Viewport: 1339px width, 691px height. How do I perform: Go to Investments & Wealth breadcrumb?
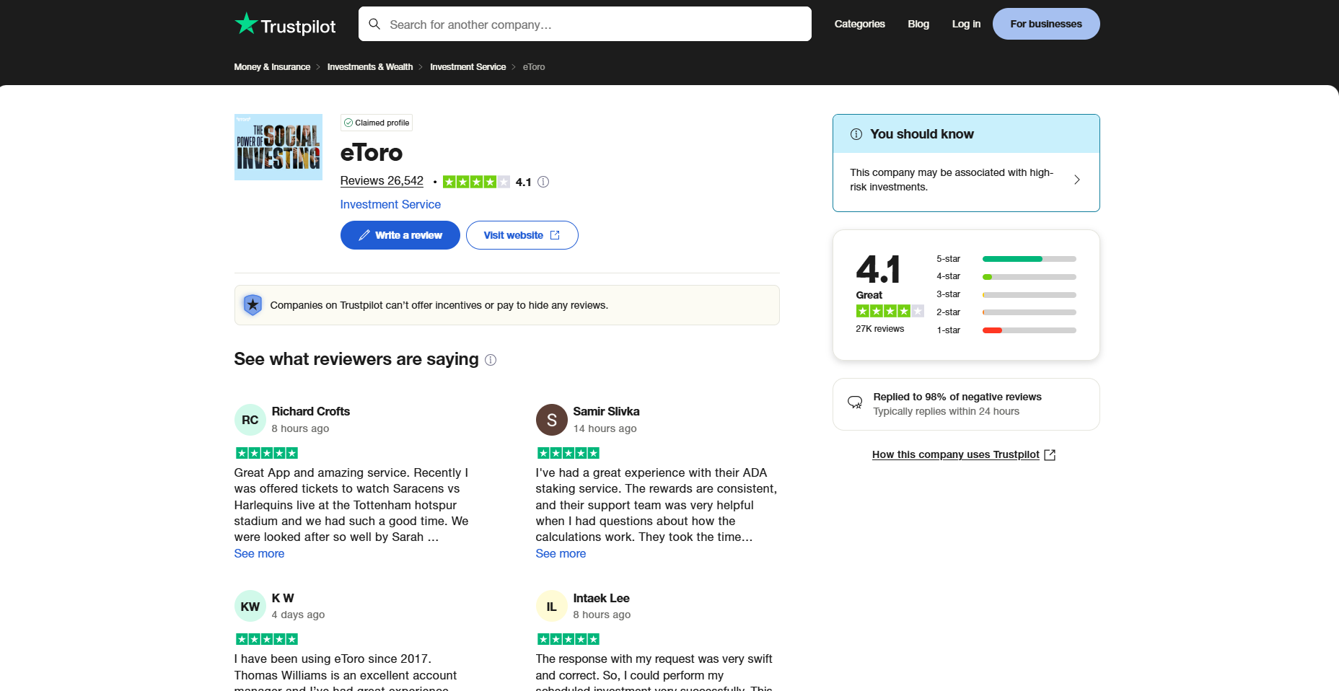pyautogui.click(x=370, y=67)
